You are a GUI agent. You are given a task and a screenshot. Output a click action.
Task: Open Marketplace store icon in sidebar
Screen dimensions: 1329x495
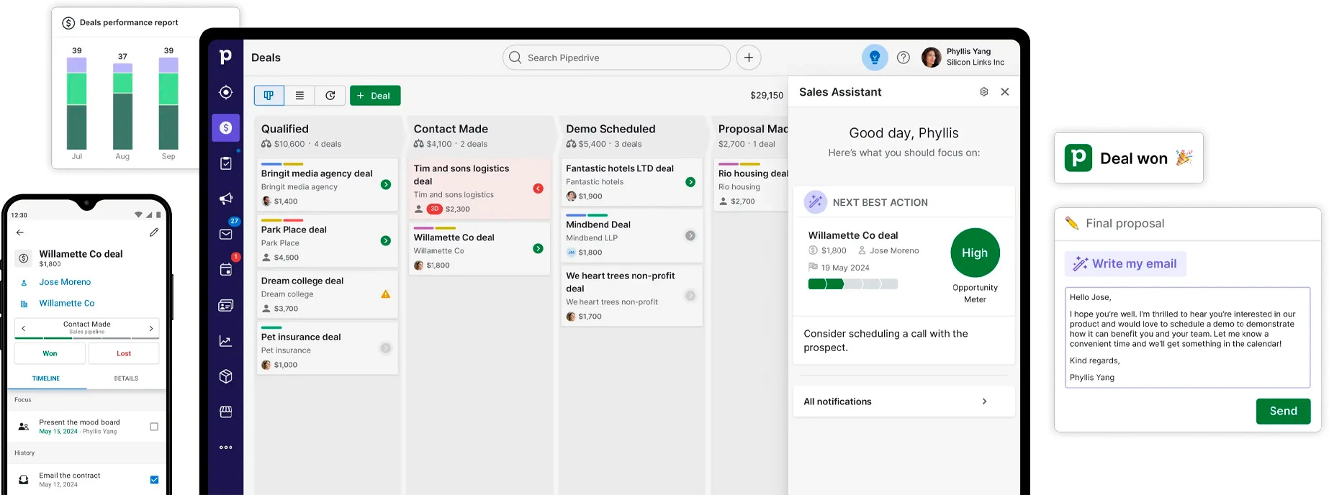pyautogui.click(x=225, y=412)
